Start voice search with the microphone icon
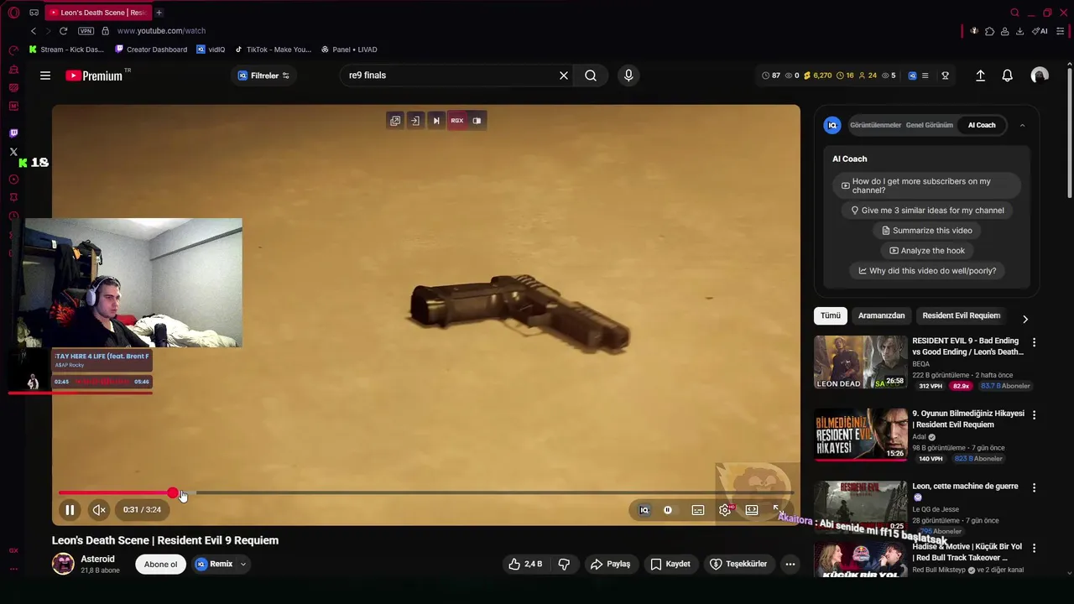1074x604 pixels. pyautogui.click(x=628, y=75)
